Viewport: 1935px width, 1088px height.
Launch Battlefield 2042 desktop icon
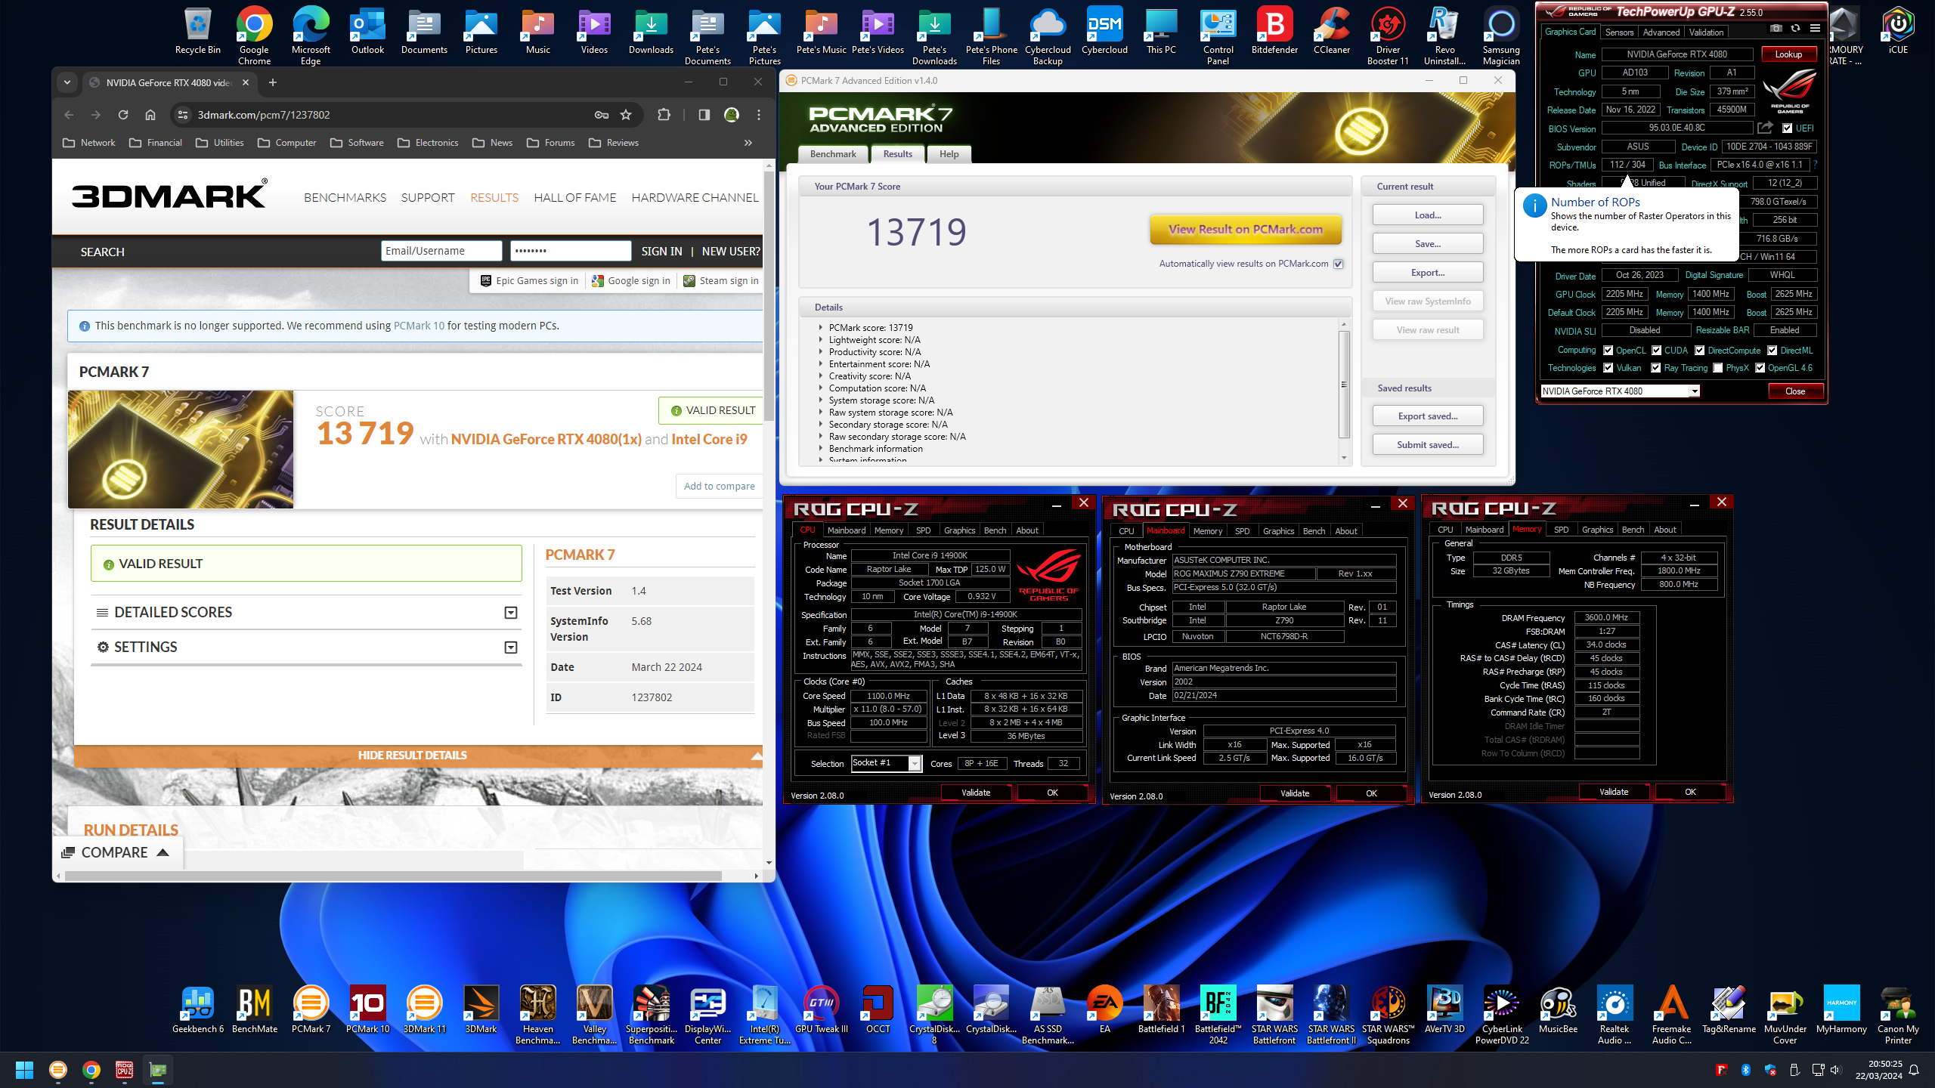tap(1218, 1015)
